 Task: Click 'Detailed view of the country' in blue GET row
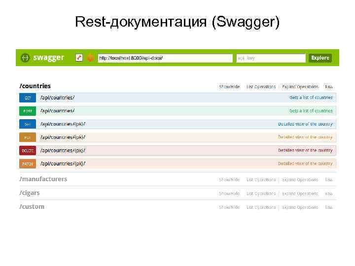pyautogui.click(x=305, y=124)
